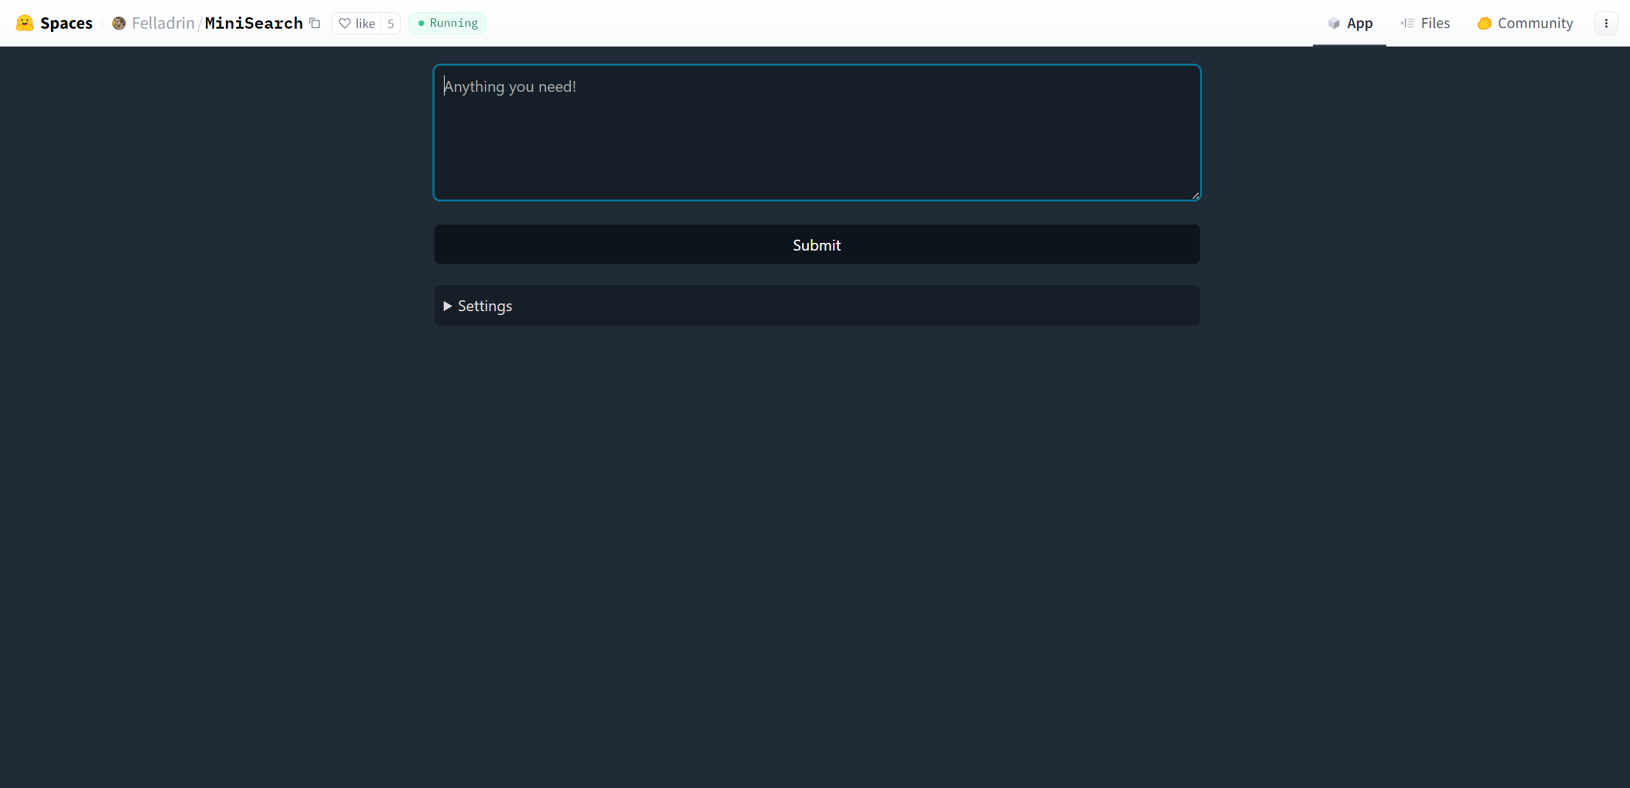Click the Hugging Face logo icon
The height and width of the screenshot is (788, 1630).
coord(25,23)
